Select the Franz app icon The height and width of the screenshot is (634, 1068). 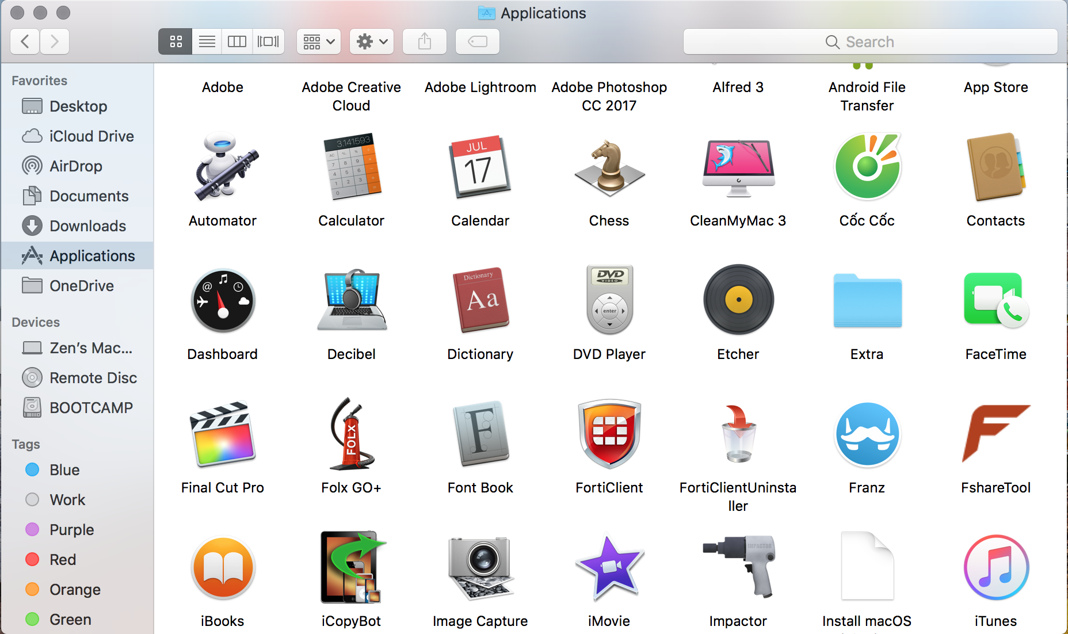867,434
